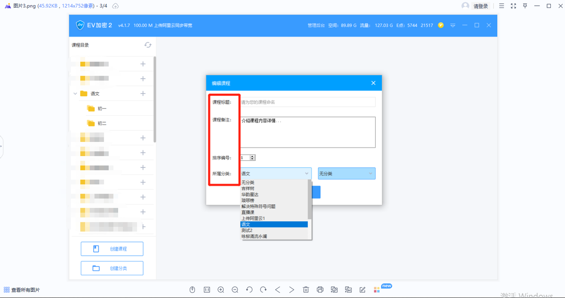Open the EV加密 title bar dropdown menu icon
The height and width of the screenshot is (298, 565).
point(452,25)
